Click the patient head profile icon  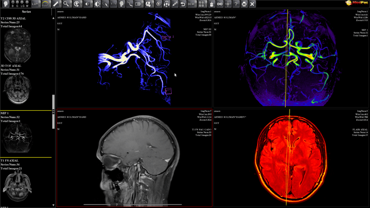point(6,4)
